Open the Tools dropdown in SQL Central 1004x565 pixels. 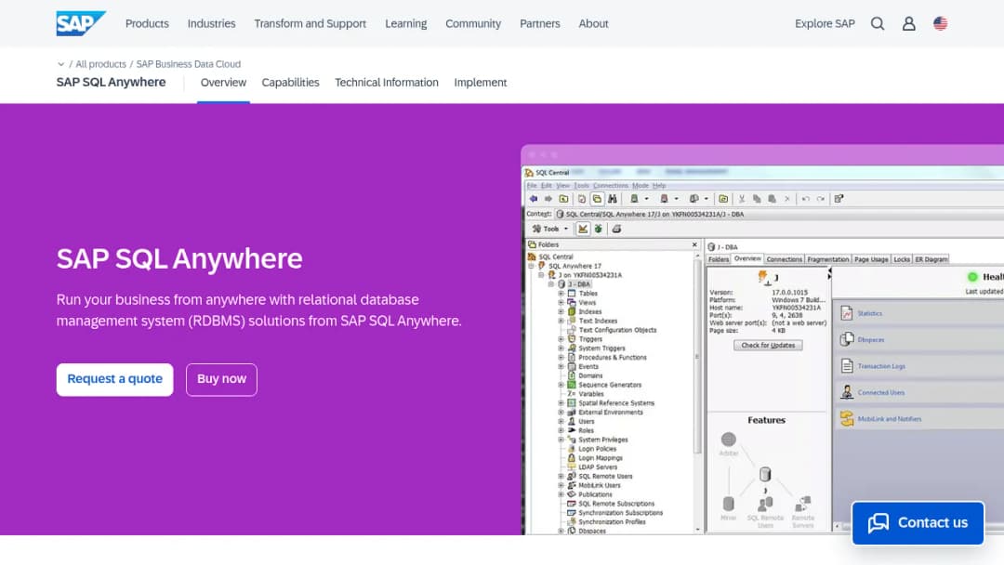[550, 230]
